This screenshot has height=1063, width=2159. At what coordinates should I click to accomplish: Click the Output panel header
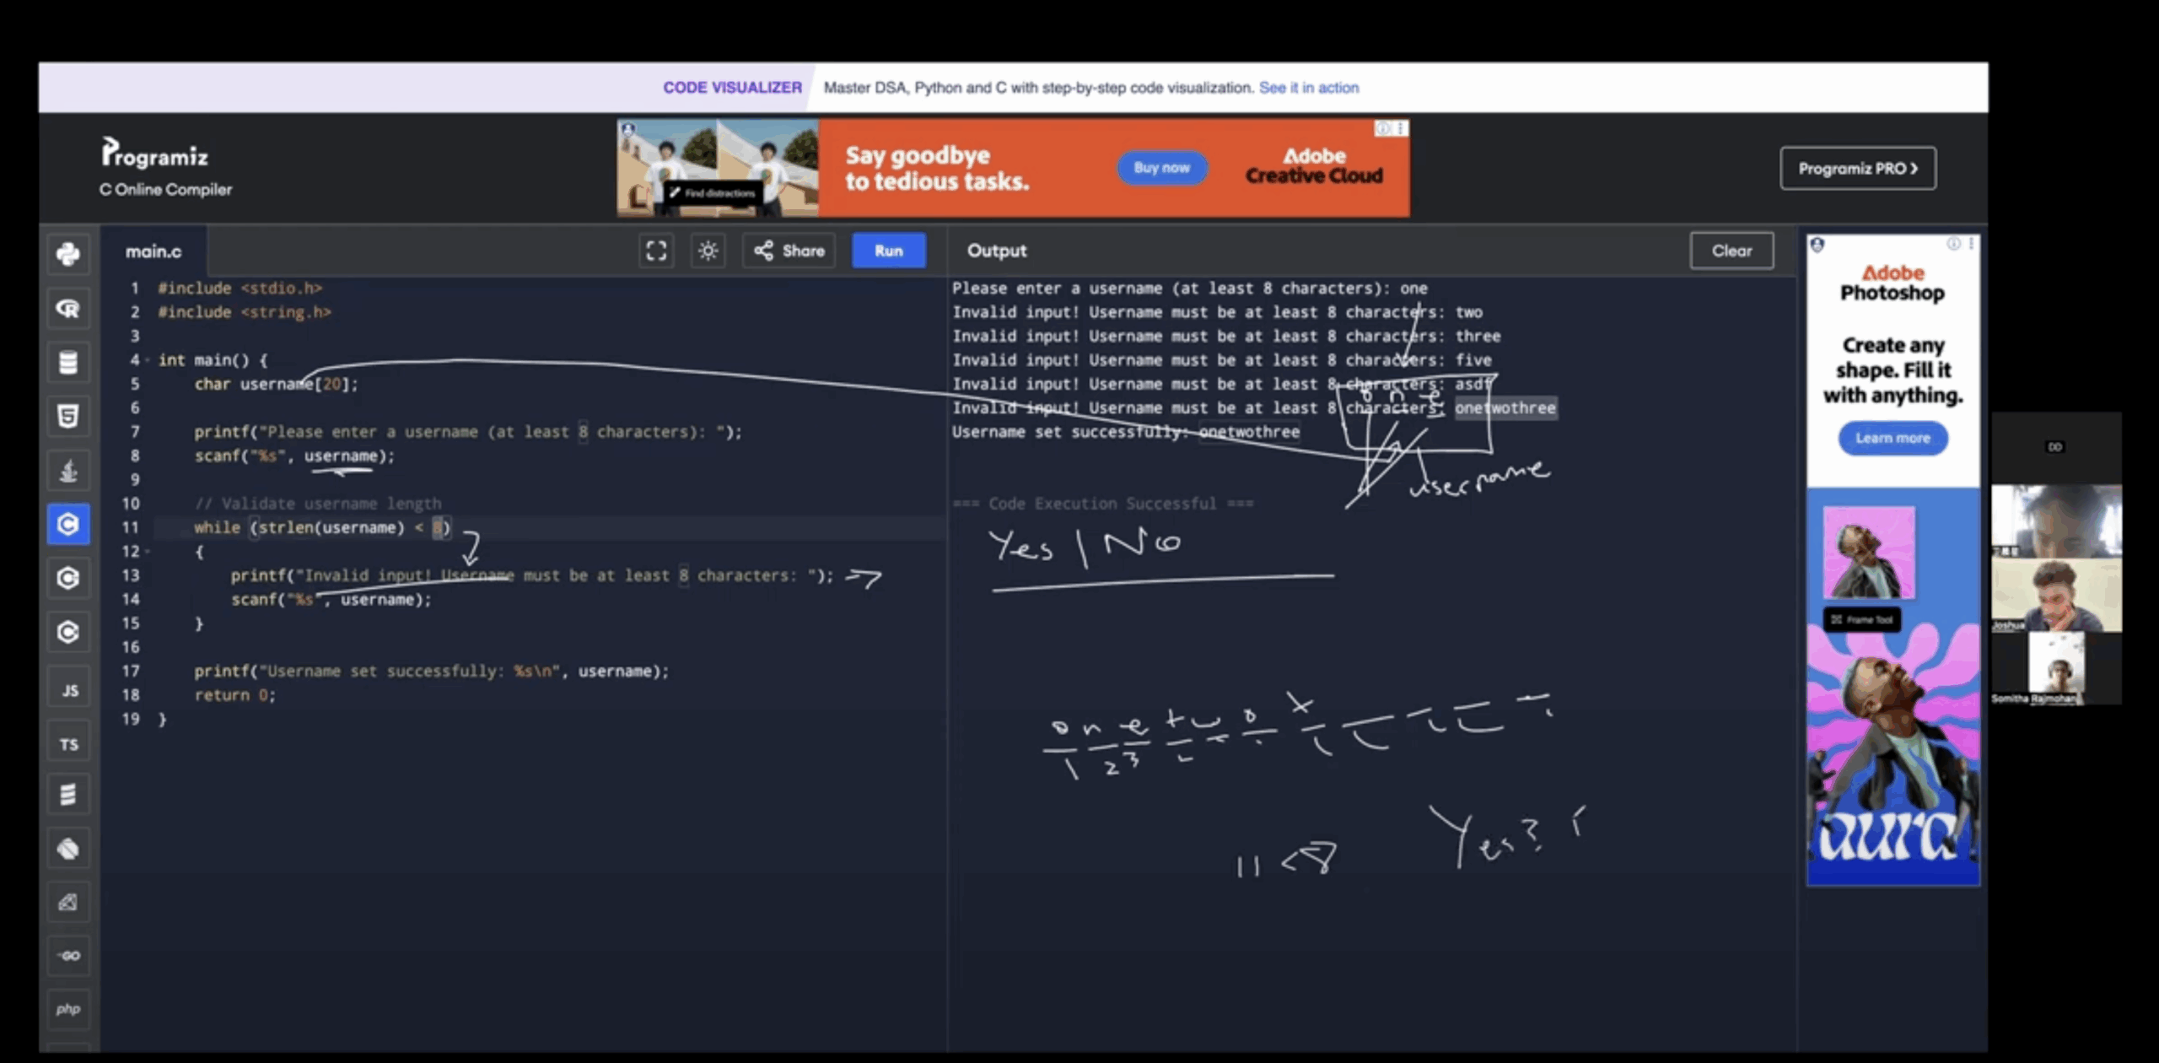[x=996, y=251]
